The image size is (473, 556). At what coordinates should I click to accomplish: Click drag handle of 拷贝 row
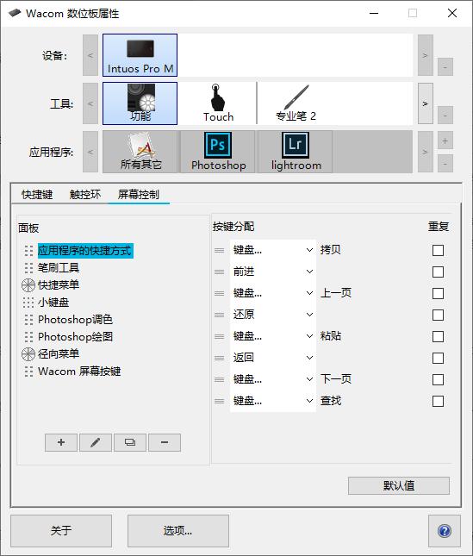(x=220, y=250)
